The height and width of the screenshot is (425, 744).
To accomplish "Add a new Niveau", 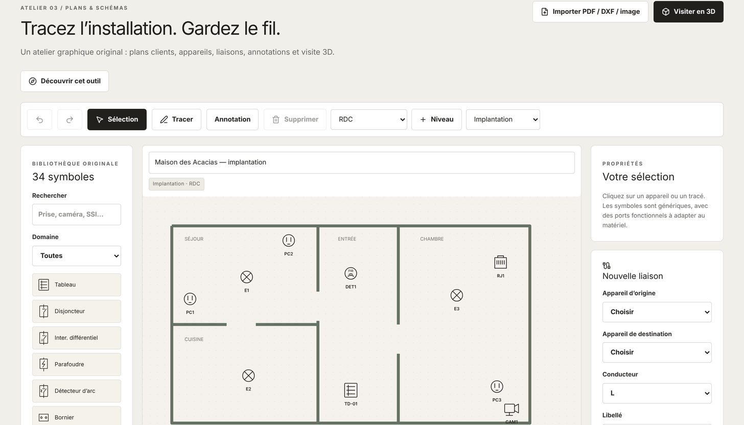I will 436,120.
